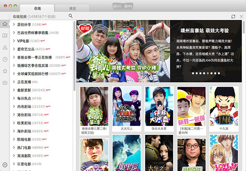Open the watch history clock icon
Screen dimensions: 246x171
click(x=5, y=59)
